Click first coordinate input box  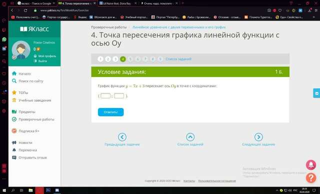pyautogui.click(x=105, y=95)
